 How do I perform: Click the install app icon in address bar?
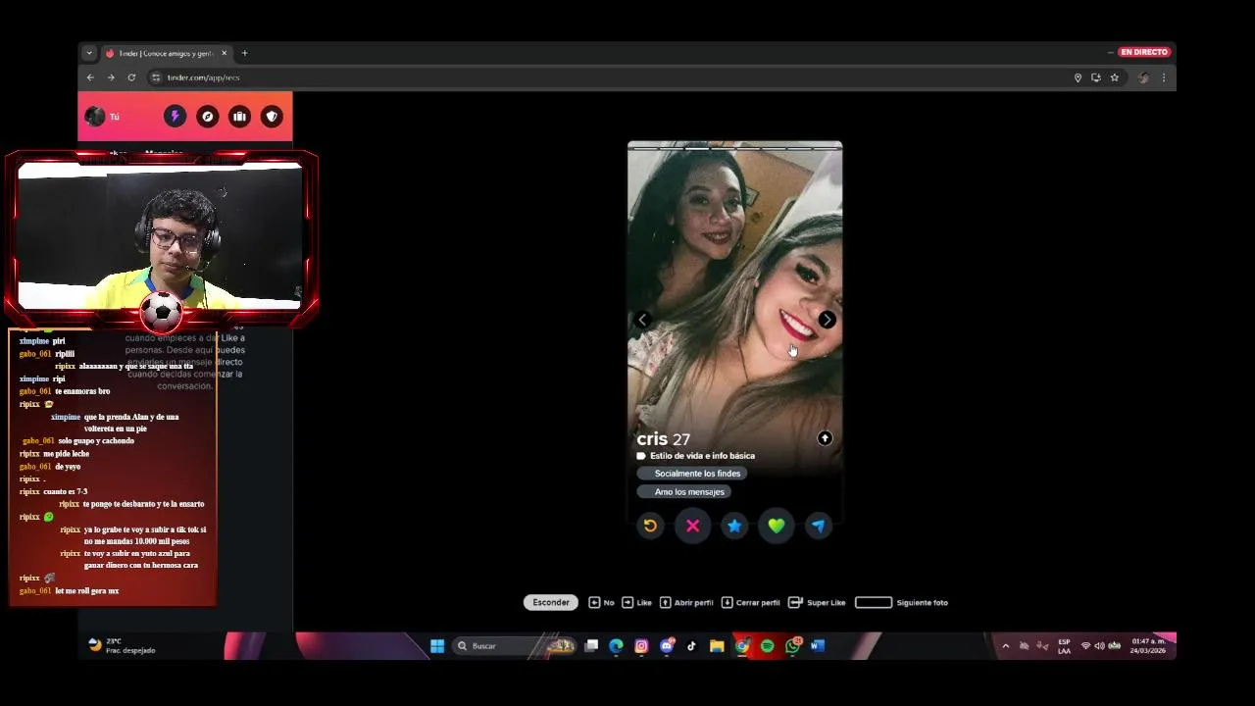(x=1096, y=77)
